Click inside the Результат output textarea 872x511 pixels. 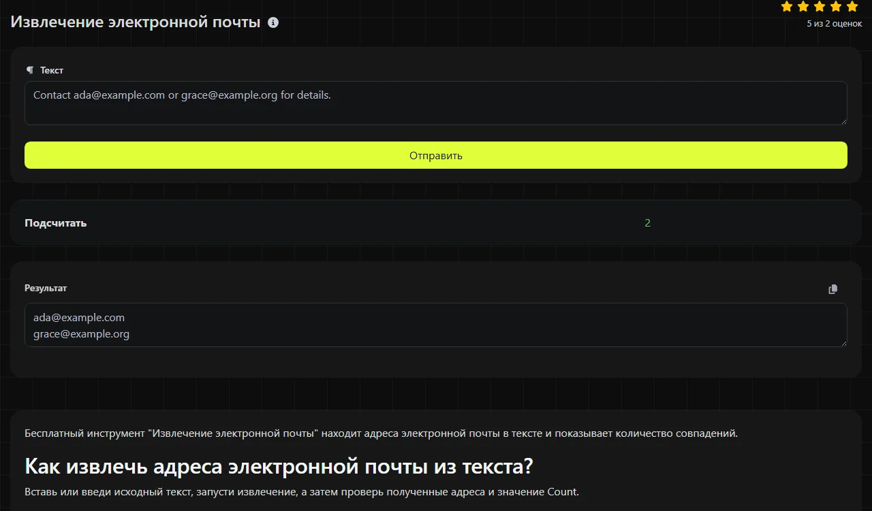click(x=436, y=325)
